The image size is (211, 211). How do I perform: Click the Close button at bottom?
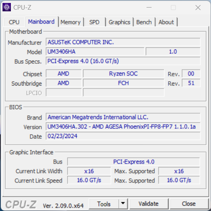pos(189,203)
